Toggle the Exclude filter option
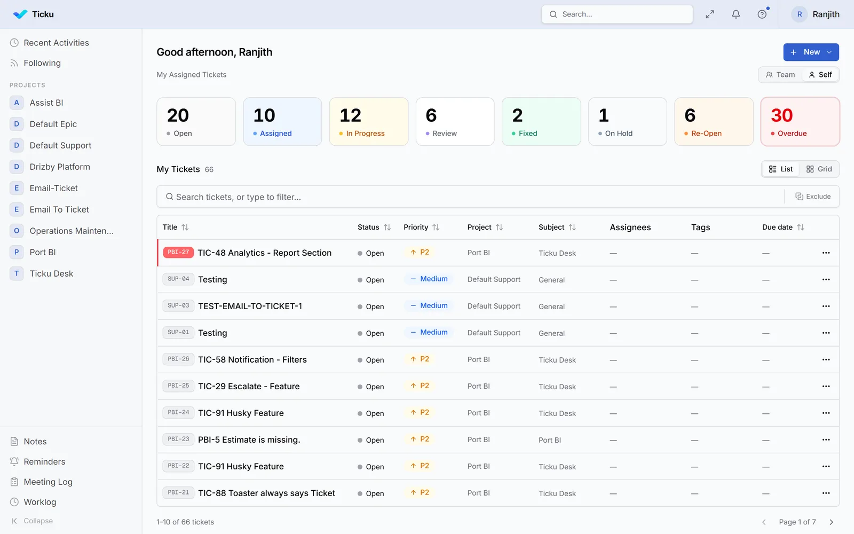The image size is (854, 534). click(813, 197)
